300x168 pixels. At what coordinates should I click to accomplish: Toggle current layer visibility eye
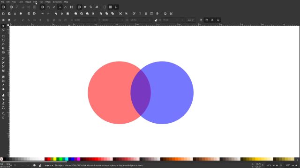[34, 166]
